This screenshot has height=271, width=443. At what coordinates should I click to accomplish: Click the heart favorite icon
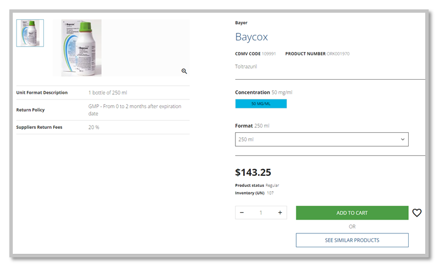417,212
